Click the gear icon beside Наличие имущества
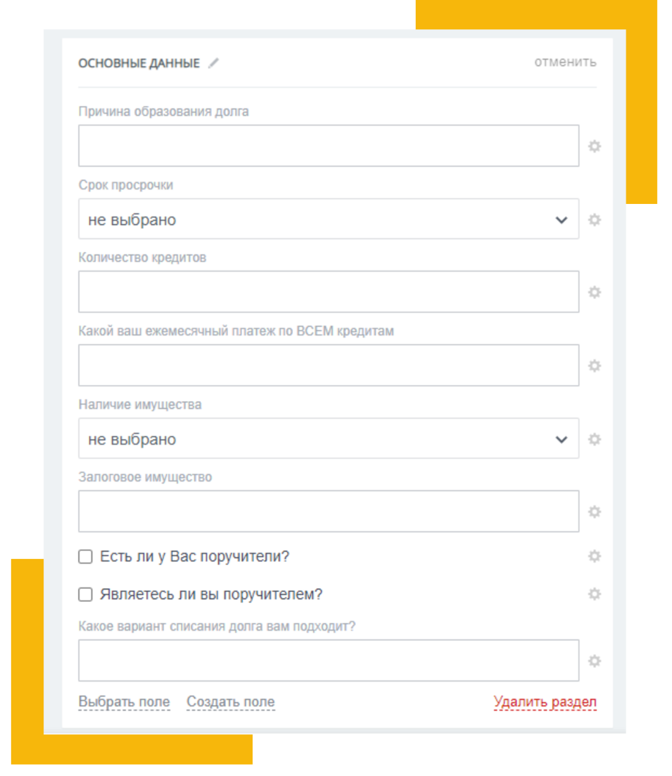The width and height of the screenshot is (672, 776). tap(595, 439)
